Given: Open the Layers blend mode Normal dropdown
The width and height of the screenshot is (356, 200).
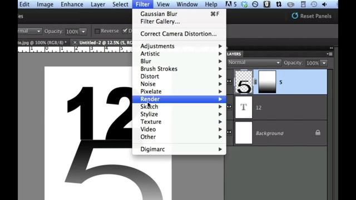Looking at the screenshot, I should coord(254,63).
